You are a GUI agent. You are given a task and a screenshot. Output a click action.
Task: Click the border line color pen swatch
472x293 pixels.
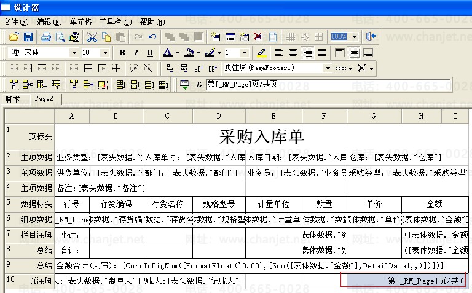tap(210, 53)
